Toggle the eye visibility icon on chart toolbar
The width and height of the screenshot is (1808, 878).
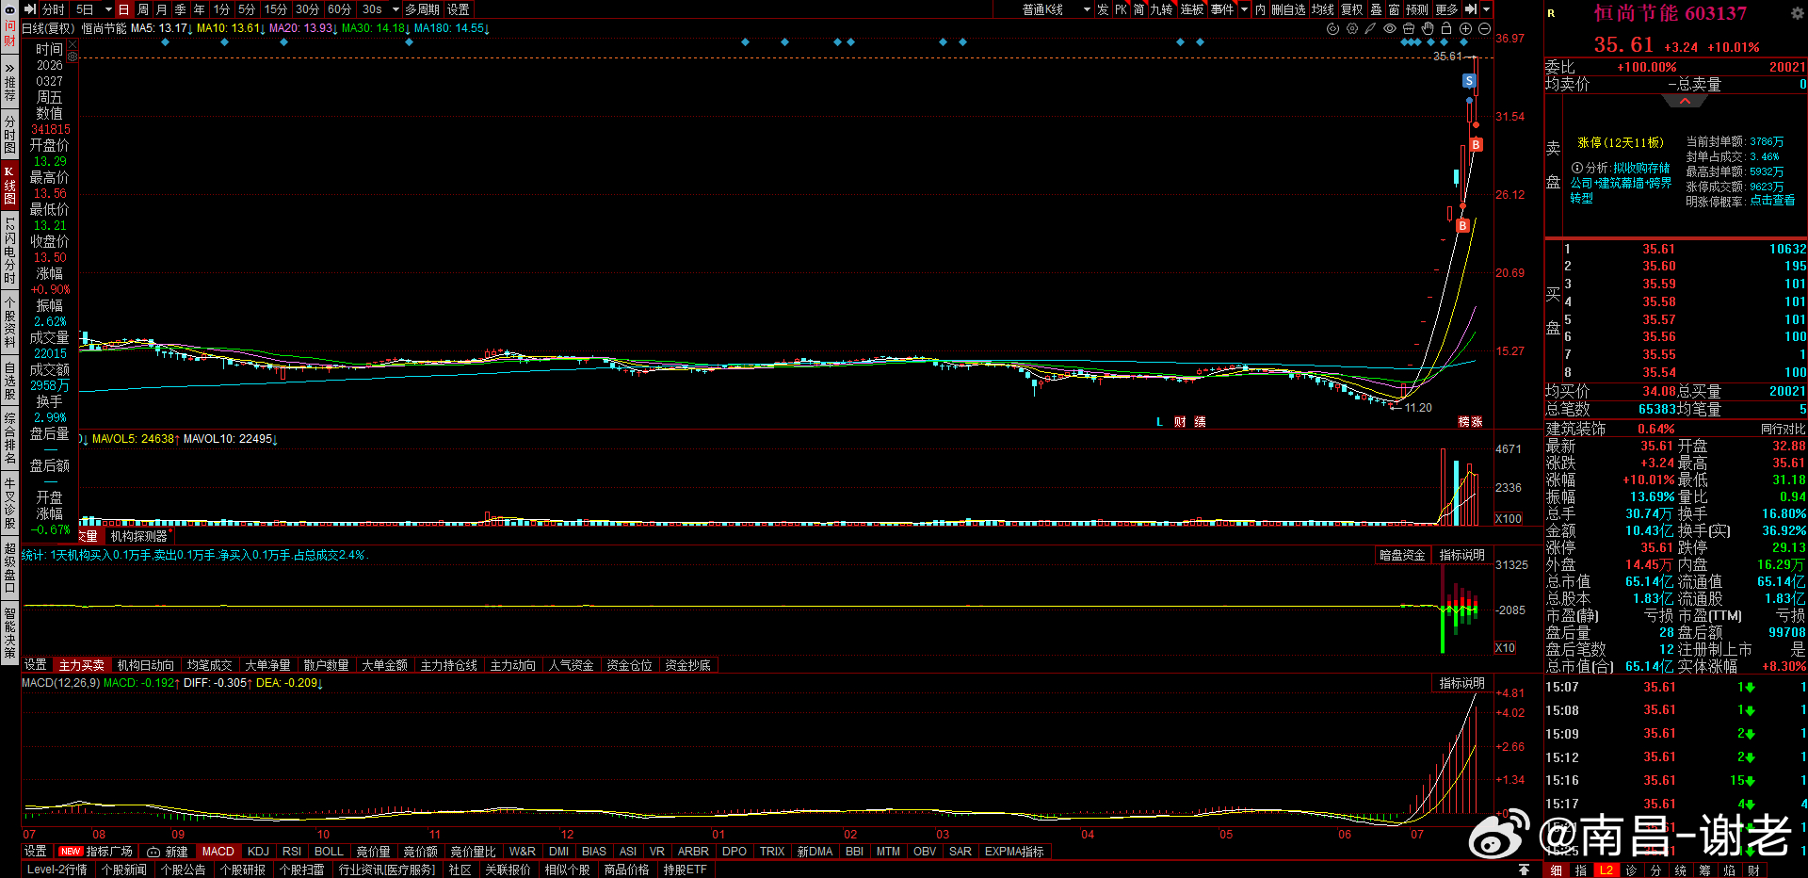[x=1390, y=28]
